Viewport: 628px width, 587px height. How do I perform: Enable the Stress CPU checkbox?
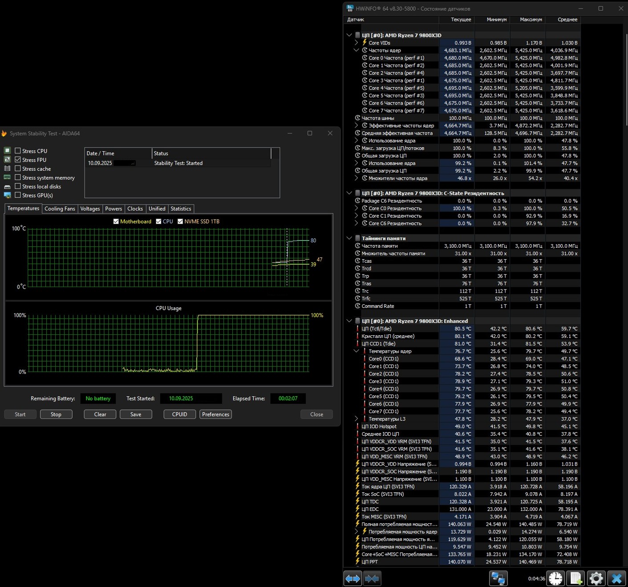(18, 151)
